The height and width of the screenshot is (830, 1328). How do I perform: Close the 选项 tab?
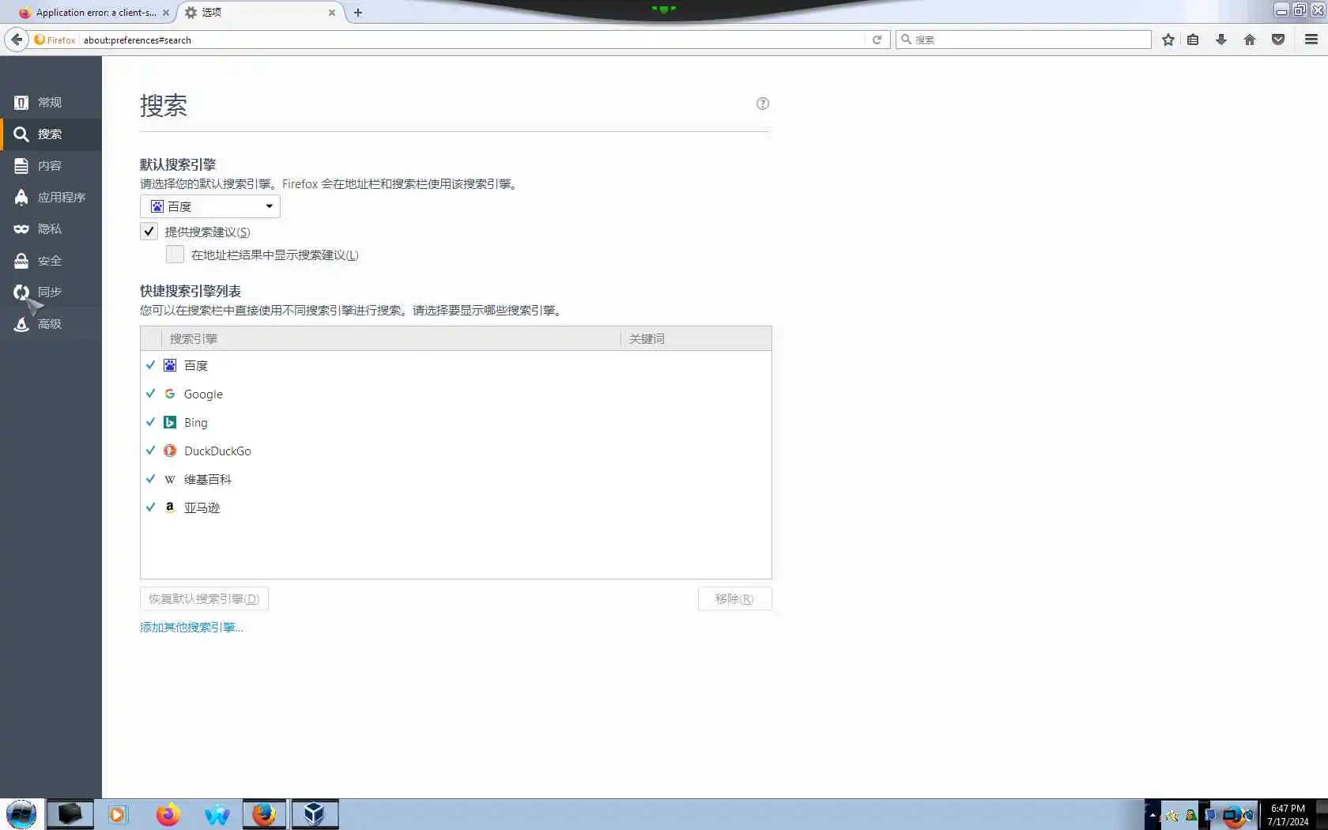tap(332, 13)
